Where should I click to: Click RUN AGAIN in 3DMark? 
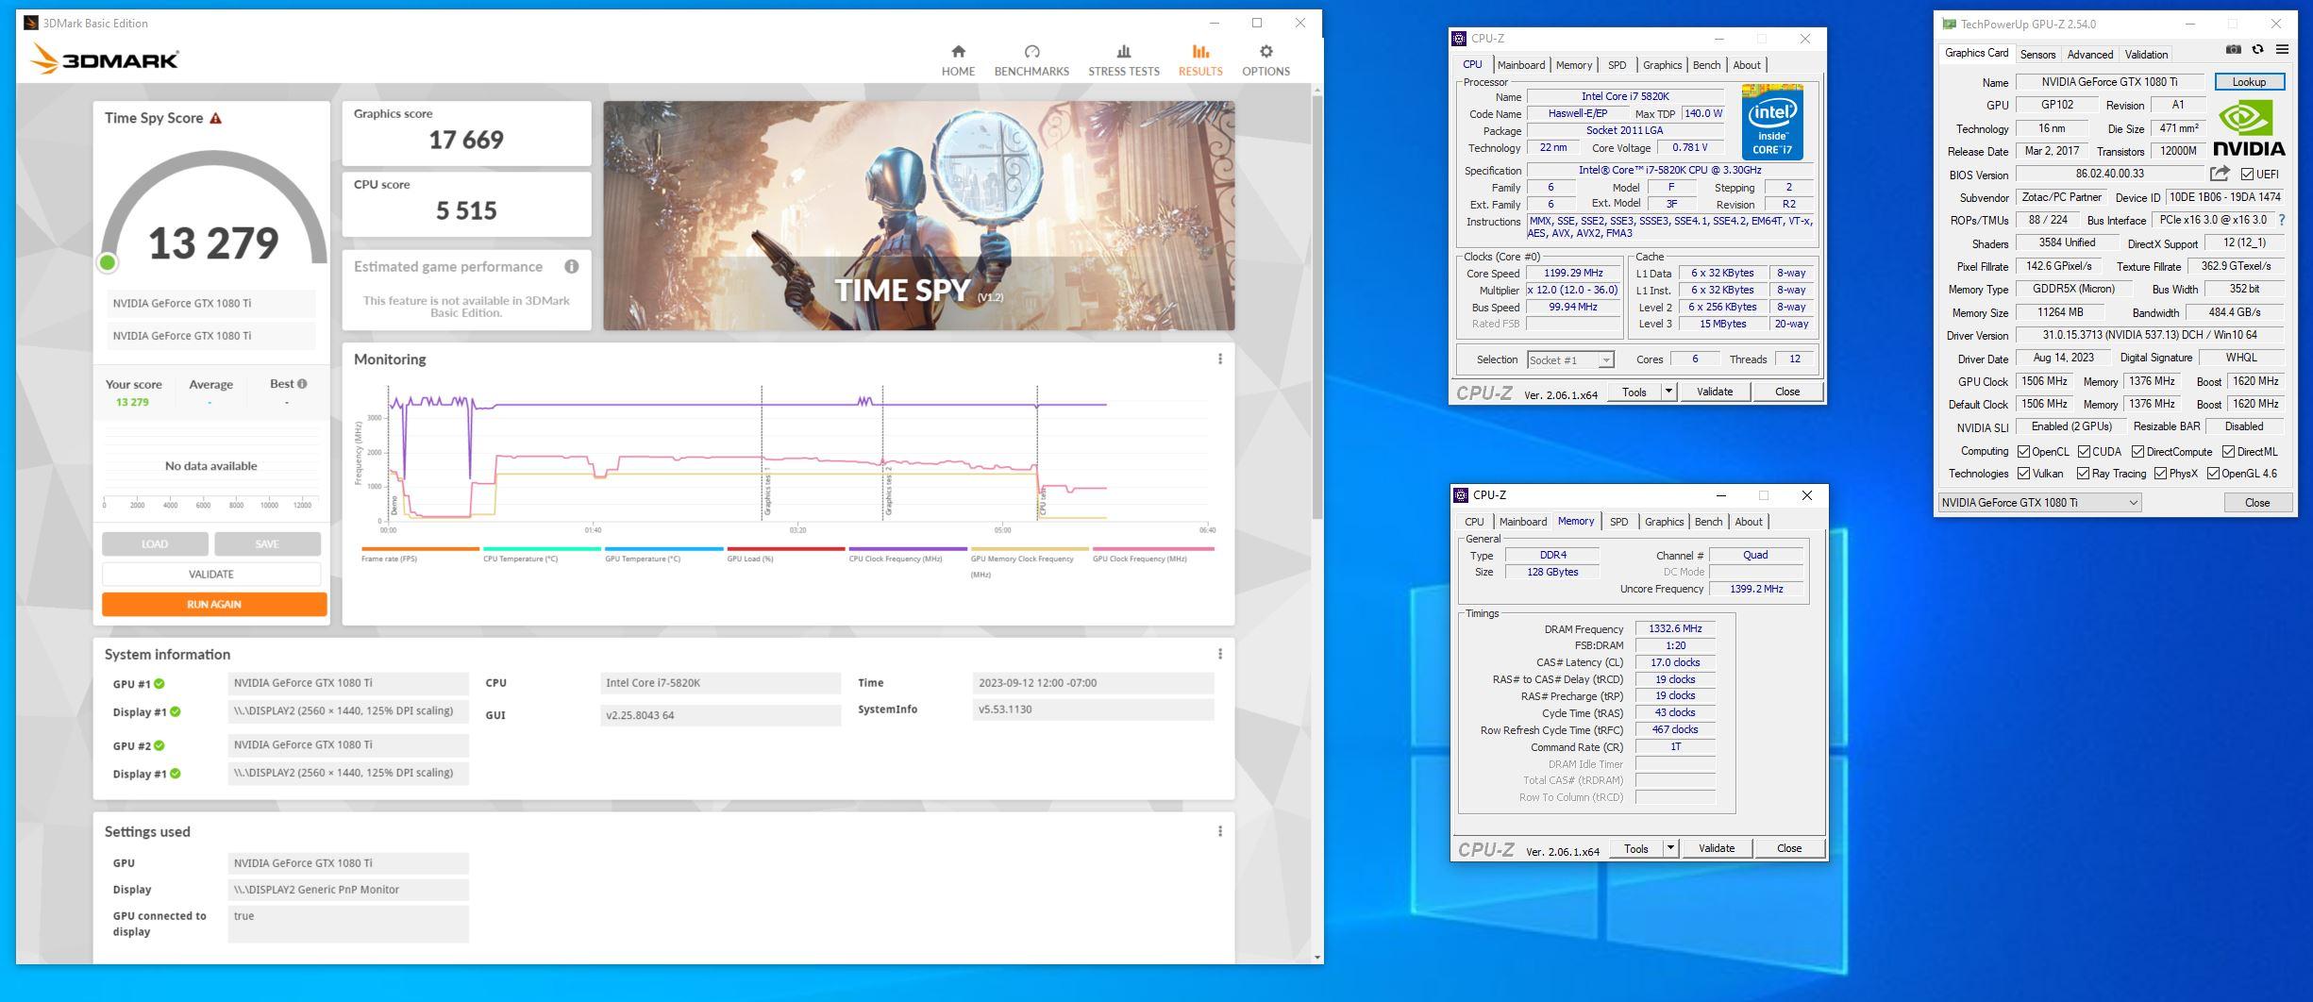pyautogui.click(x=214, y=604)
